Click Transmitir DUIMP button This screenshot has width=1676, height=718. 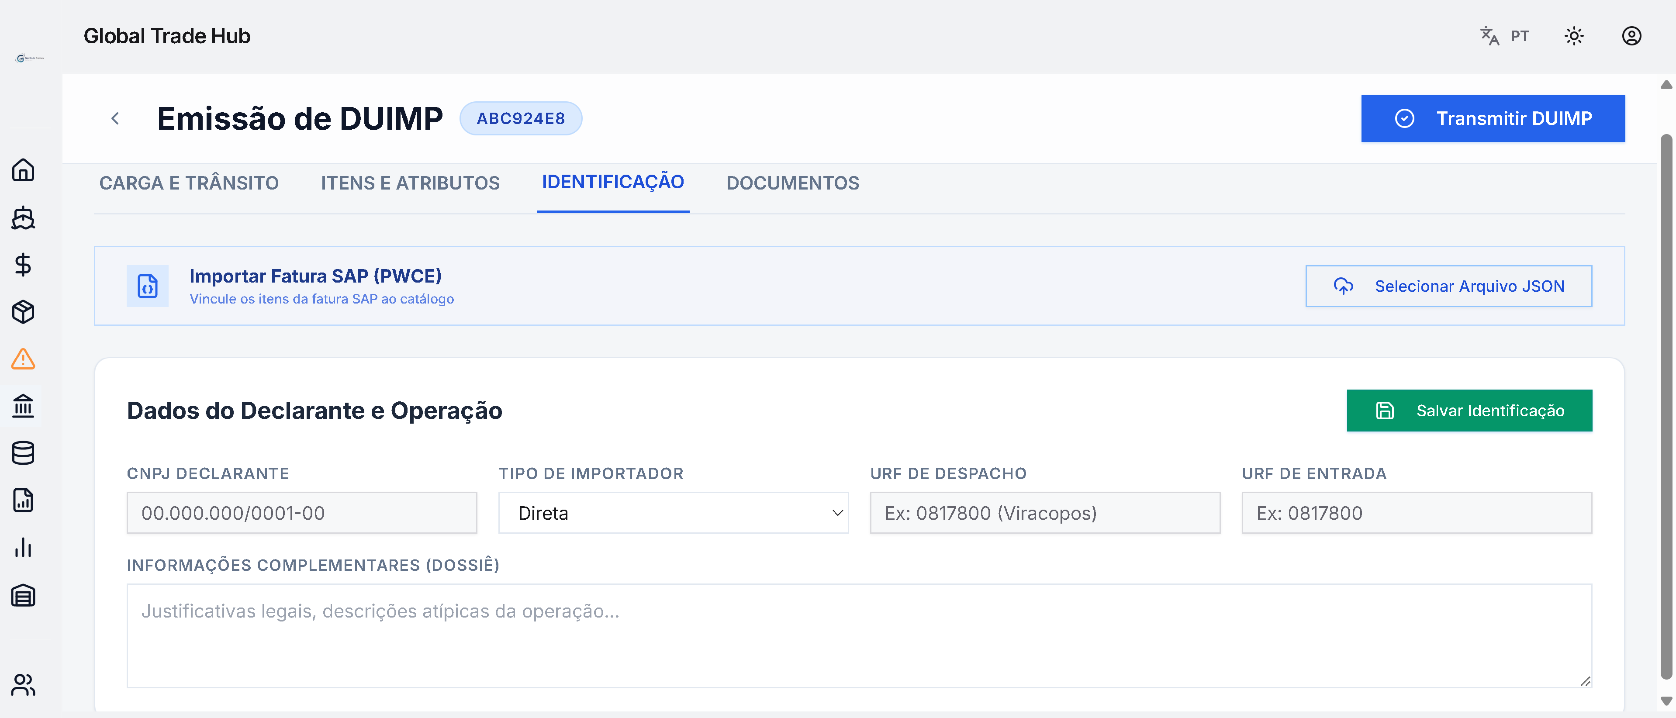pyautogui.click(x=1493, y=118)
